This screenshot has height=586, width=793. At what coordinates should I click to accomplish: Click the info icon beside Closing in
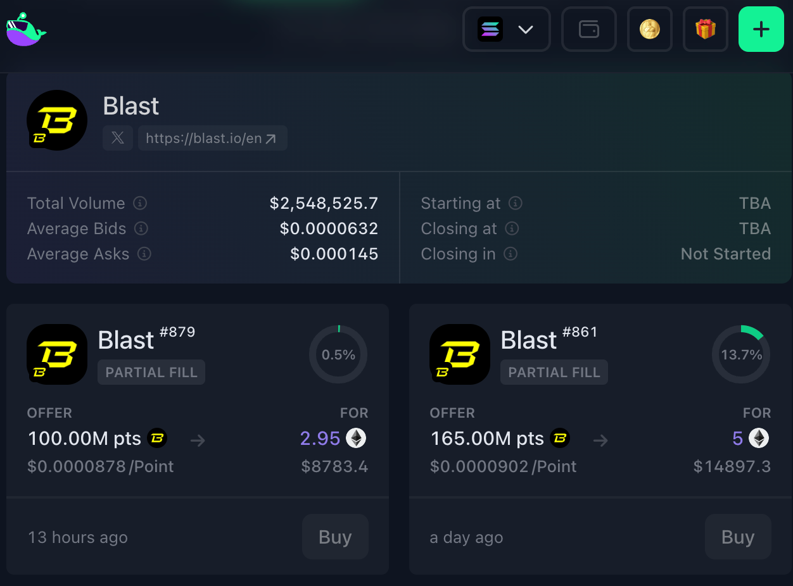point(511,254)
